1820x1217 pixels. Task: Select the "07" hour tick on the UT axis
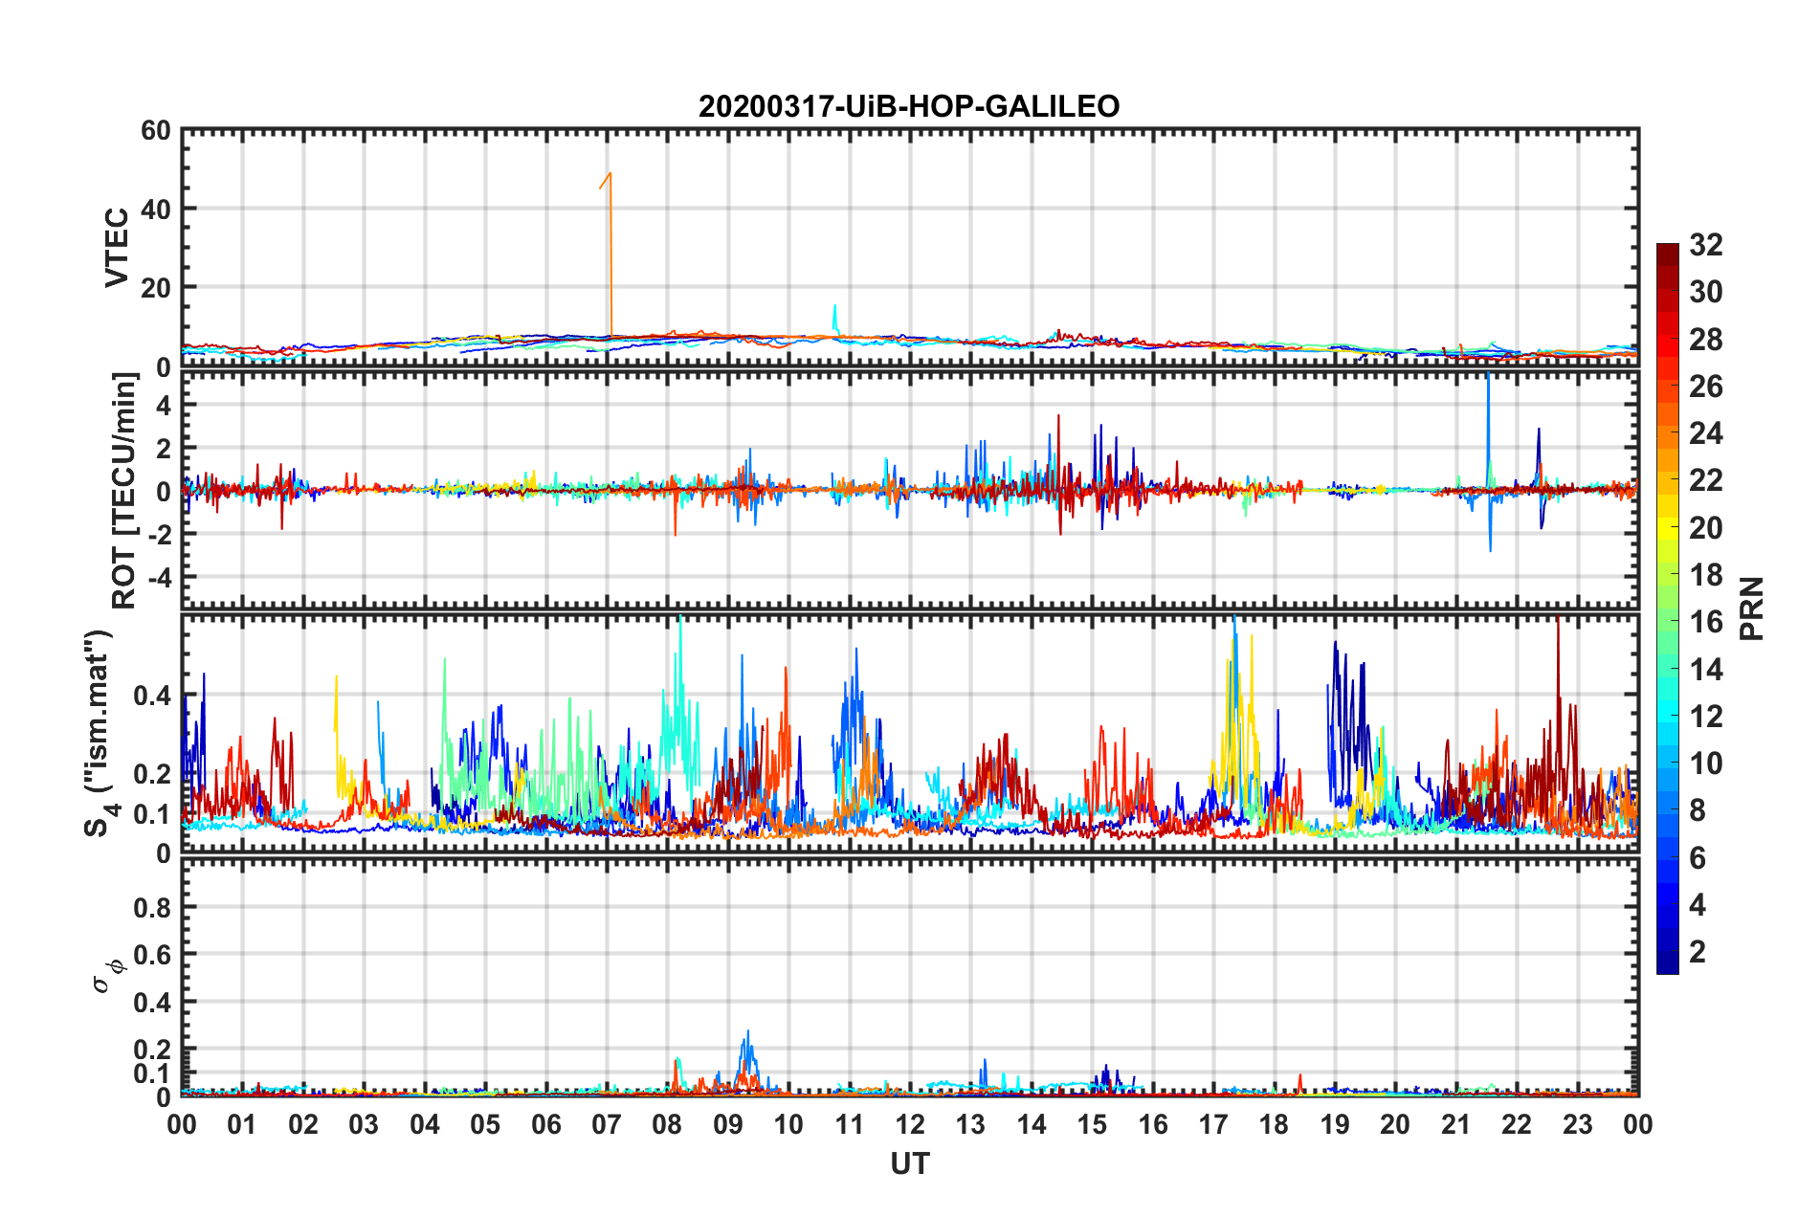[x=607, y=1124]
